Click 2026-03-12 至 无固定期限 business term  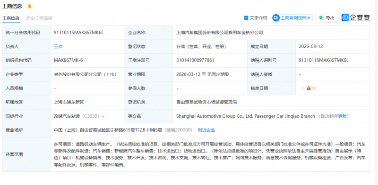[x=203, y=74]
